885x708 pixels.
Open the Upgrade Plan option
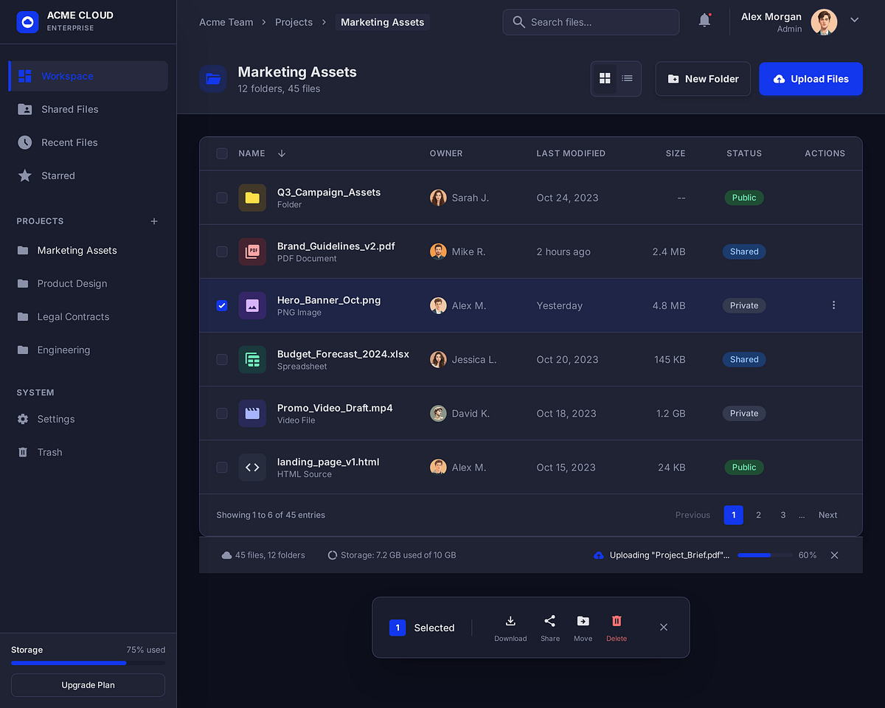click(88, 685)
